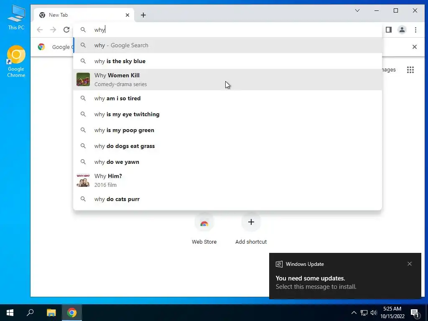The height and width of the screenshot is (321, 428).
Task: Select This PC desktop icon
Action: coord(16,18)
